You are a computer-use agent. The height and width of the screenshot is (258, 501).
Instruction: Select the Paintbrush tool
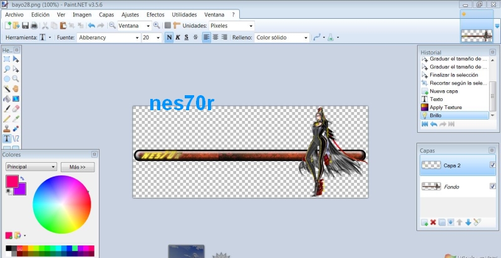coord(7,109)
